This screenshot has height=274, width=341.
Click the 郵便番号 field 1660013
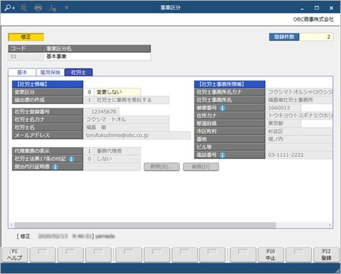click(283, 108)
